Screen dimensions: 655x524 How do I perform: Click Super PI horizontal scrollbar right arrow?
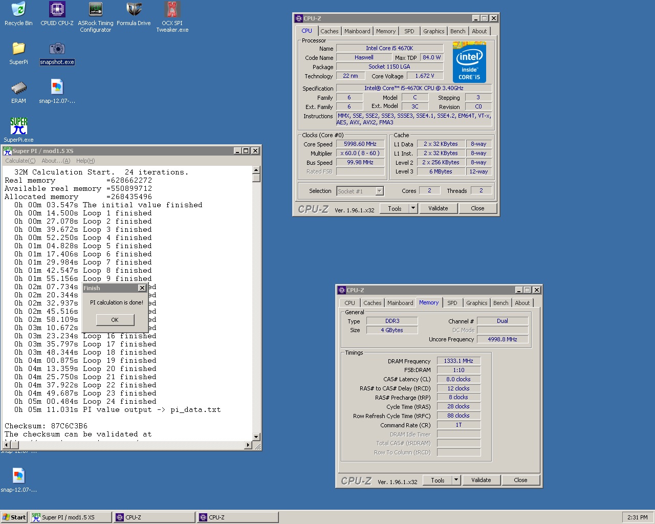(248, 445)
